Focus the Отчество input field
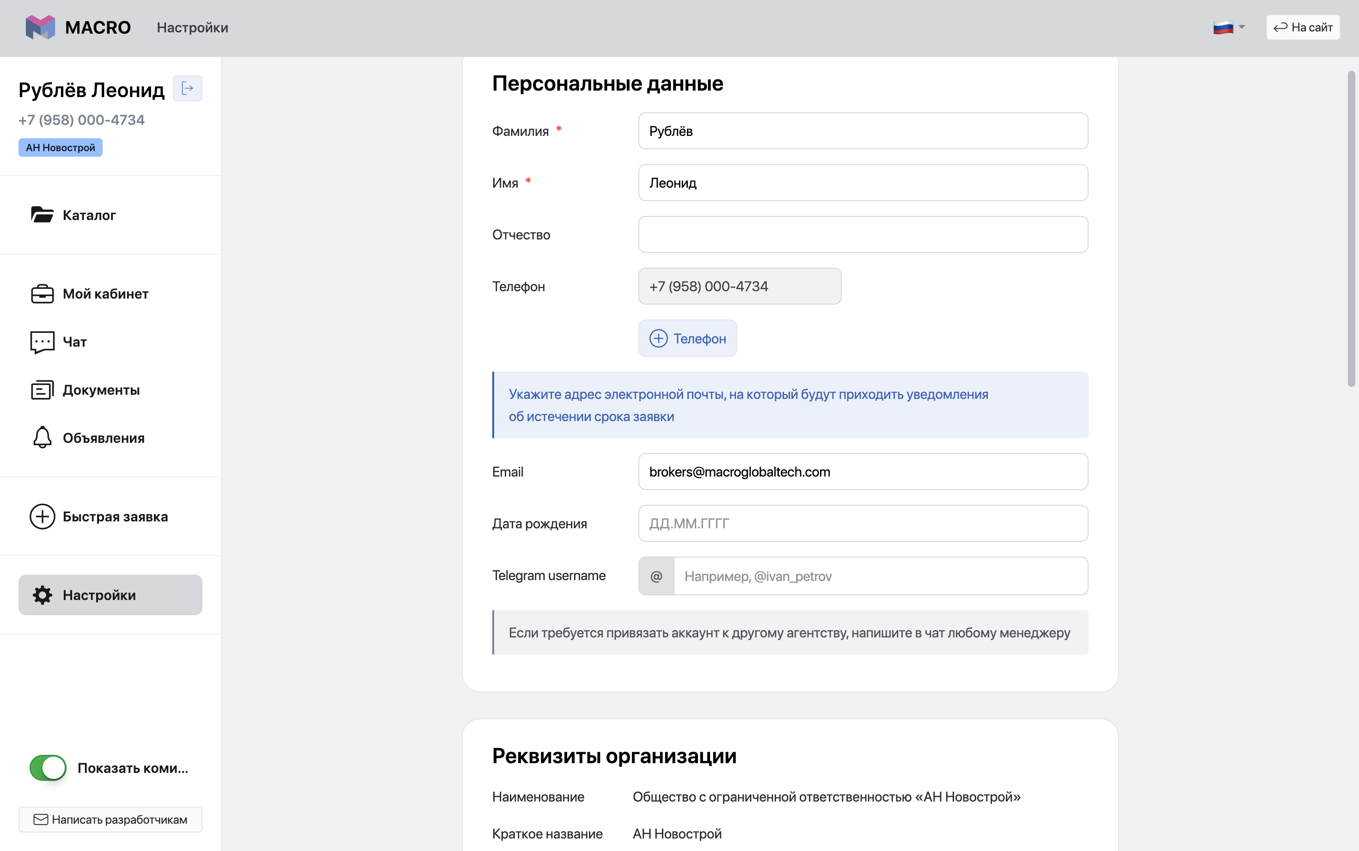 point(863,235)
